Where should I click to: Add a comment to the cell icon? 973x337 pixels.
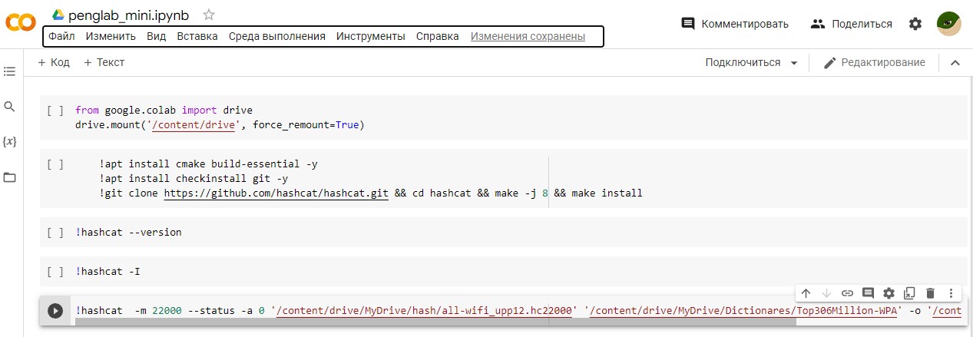coord(868,292)
